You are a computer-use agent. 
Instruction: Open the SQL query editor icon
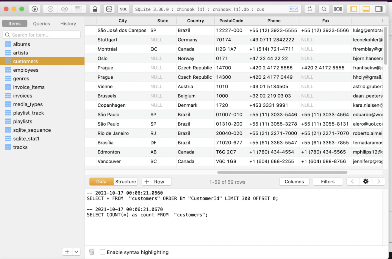pyautogui.click(x=123, y=9)
